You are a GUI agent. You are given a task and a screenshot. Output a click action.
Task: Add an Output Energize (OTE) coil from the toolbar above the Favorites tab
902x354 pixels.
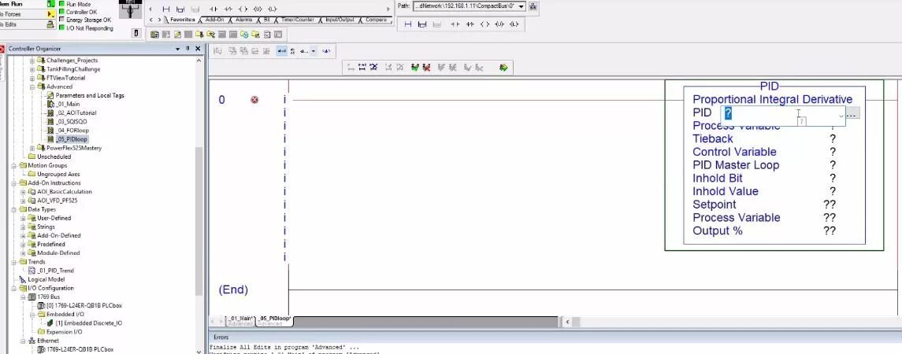point(243,9)
